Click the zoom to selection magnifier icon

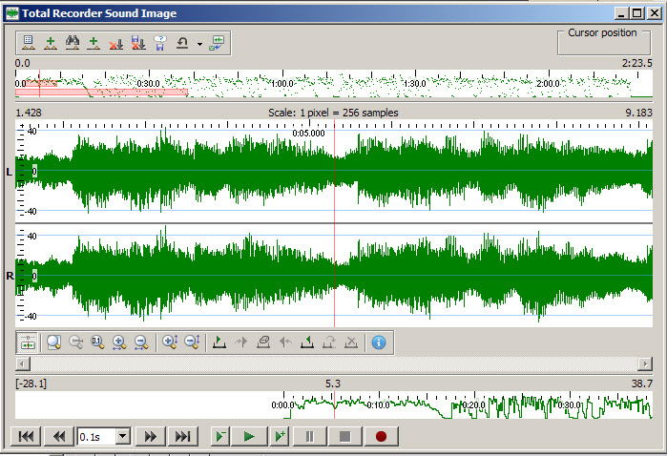tap(54, 342)
